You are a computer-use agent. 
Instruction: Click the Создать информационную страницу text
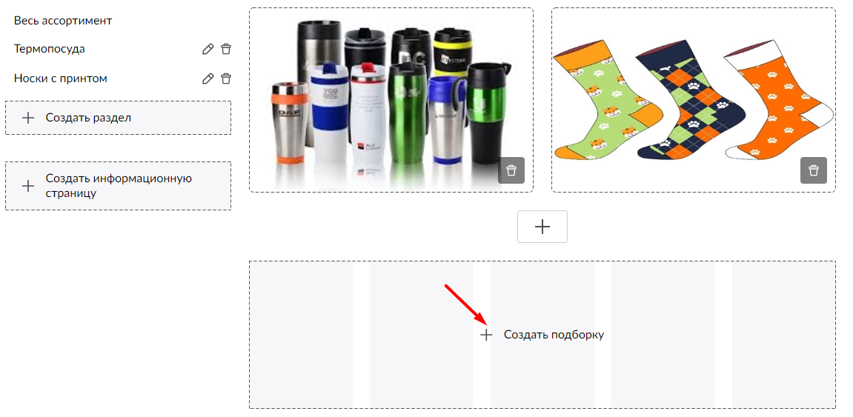coord(119,185)
